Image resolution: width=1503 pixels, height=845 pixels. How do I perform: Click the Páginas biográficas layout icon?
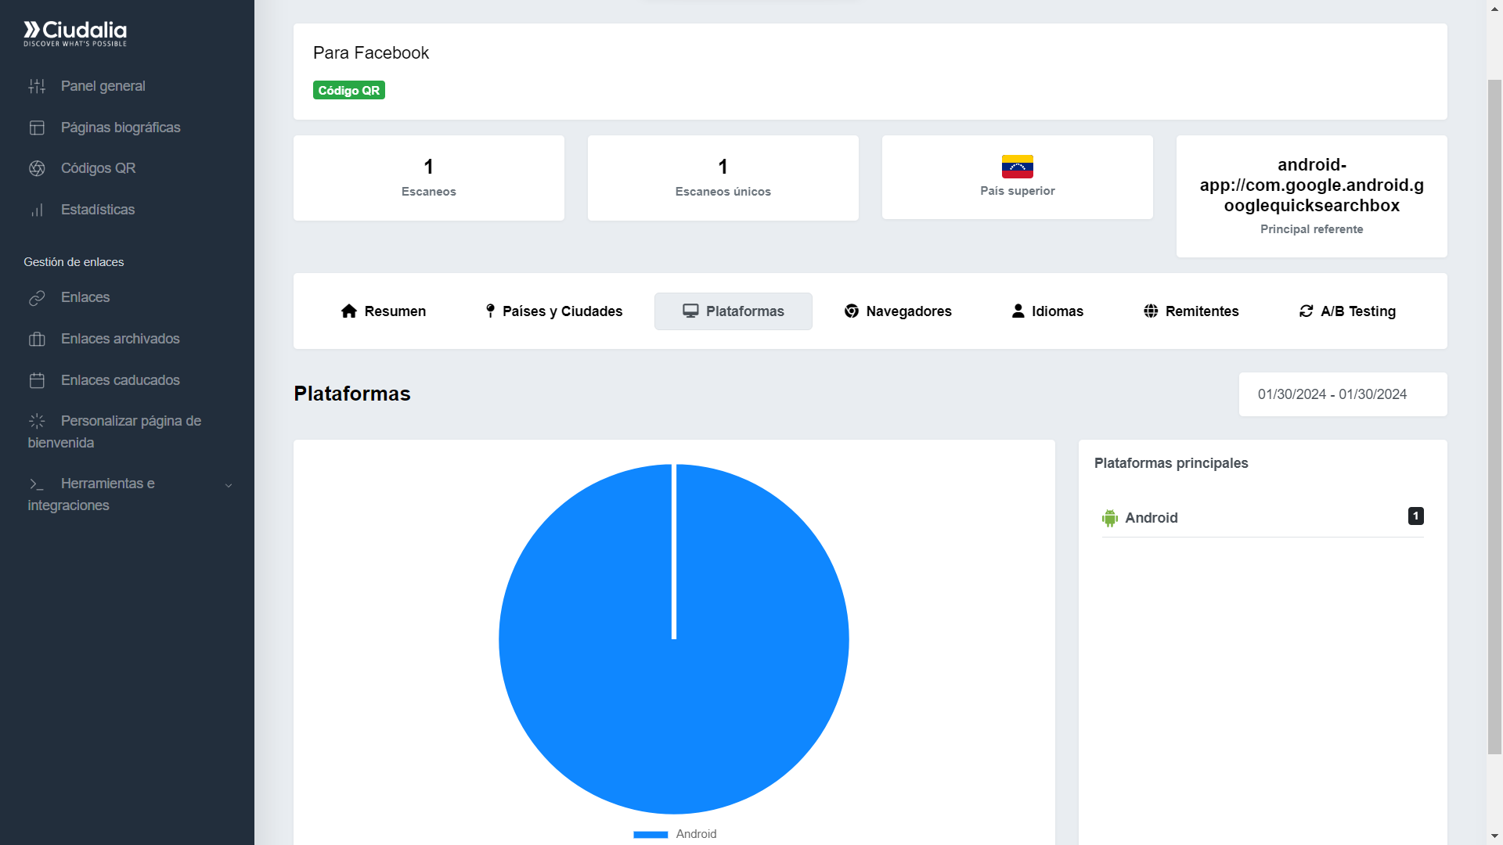pos(37,128)
